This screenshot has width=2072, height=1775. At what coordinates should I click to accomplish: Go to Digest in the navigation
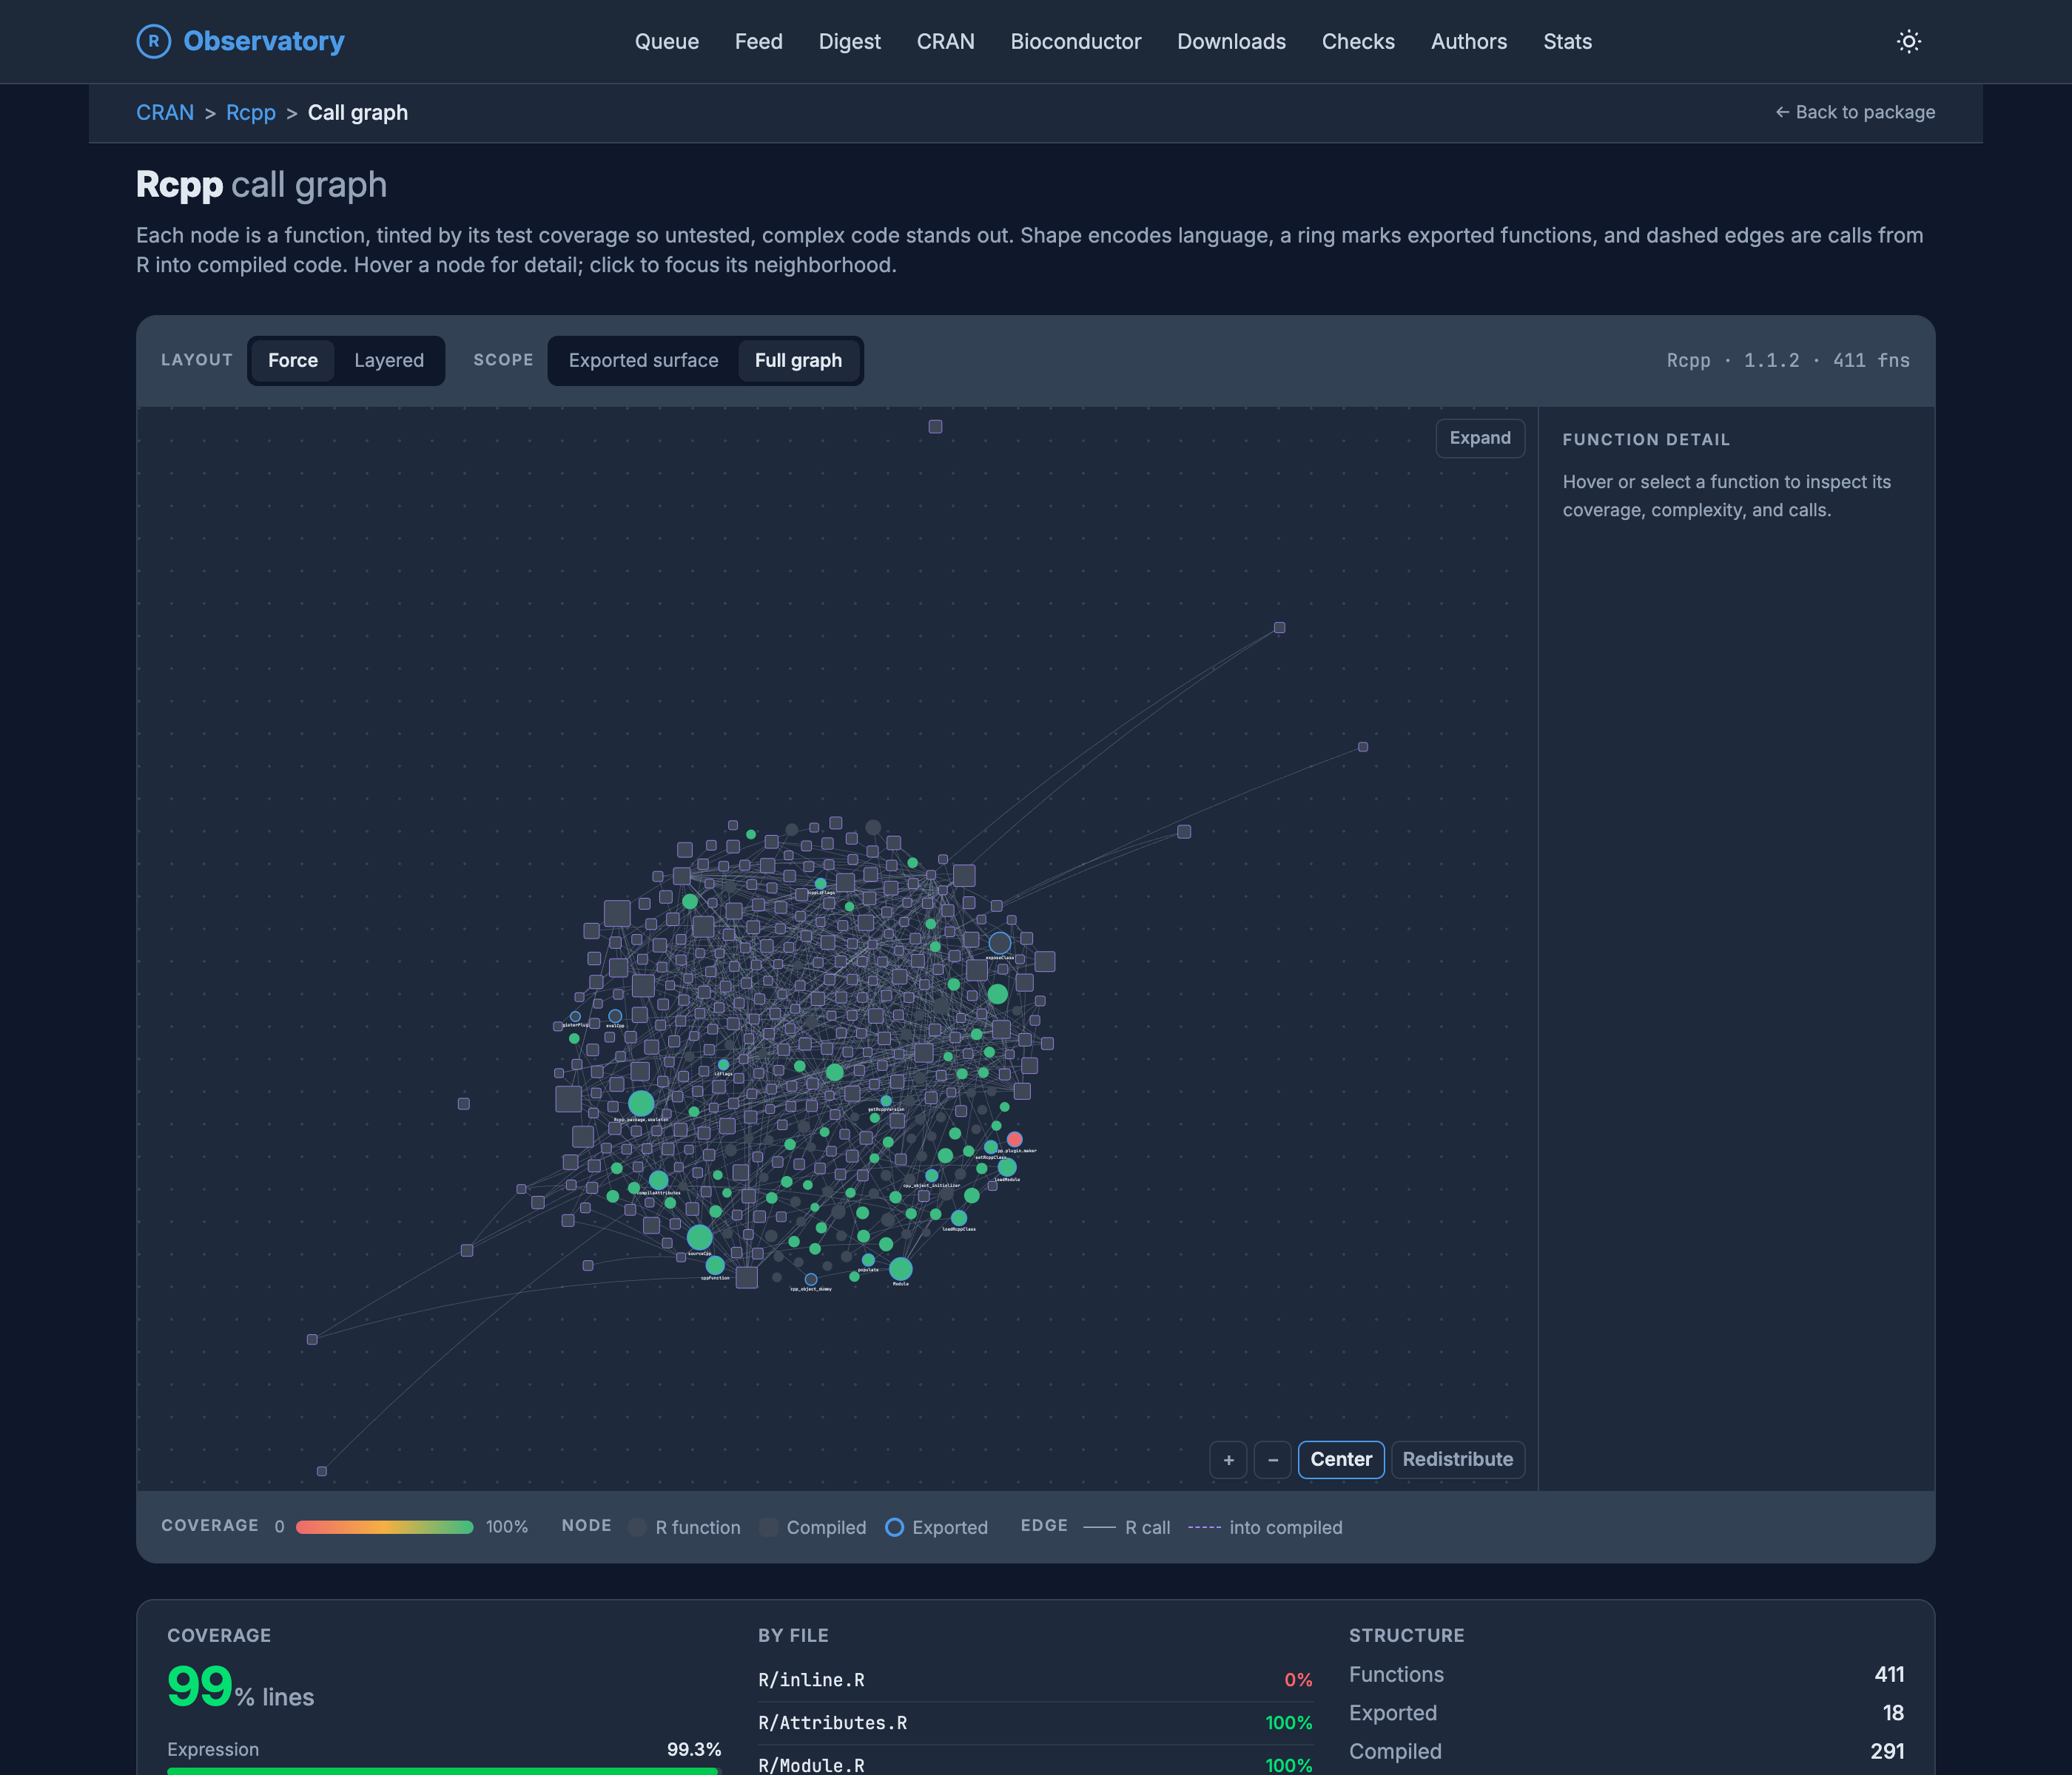(849, 41)
